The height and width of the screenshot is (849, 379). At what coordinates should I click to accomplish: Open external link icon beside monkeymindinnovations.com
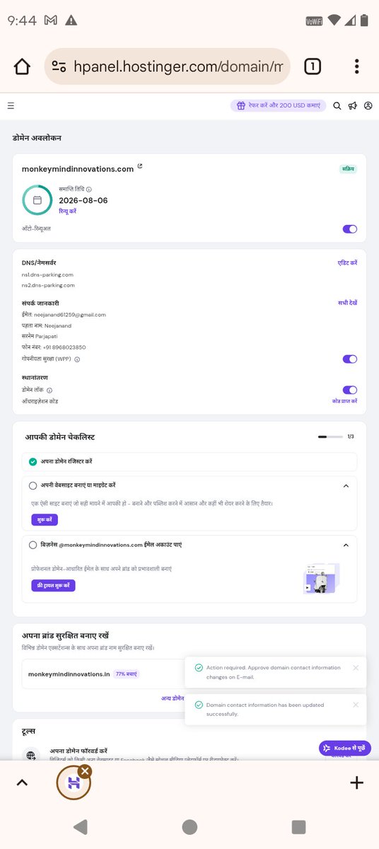[x=139, y=167]
